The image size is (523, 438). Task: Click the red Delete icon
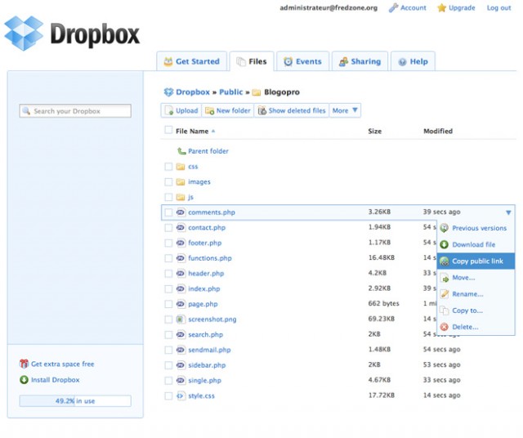[x=445, y=327]
